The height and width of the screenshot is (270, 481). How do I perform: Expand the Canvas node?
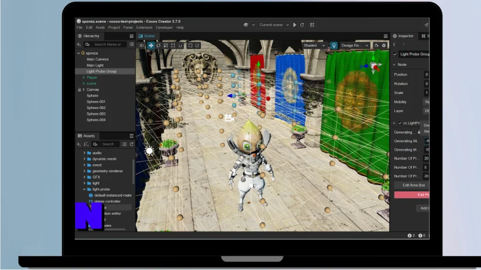(84, 90)
